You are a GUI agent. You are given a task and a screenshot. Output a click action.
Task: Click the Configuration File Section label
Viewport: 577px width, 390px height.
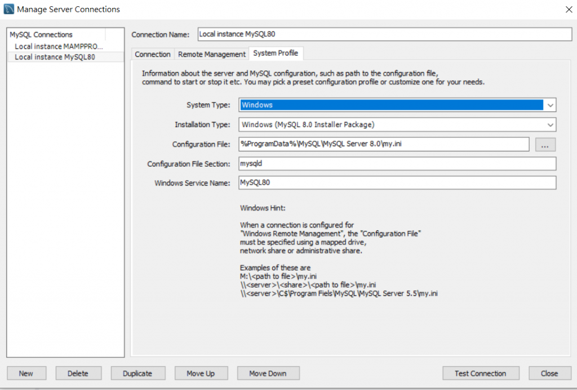coord(189,164)
